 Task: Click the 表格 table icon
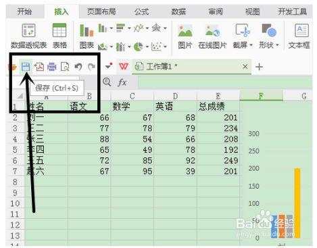click(x=59, y=36)
